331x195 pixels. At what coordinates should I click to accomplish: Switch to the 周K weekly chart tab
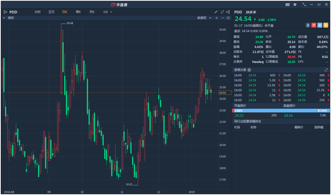pyautogui.click(x=78, y=12)
